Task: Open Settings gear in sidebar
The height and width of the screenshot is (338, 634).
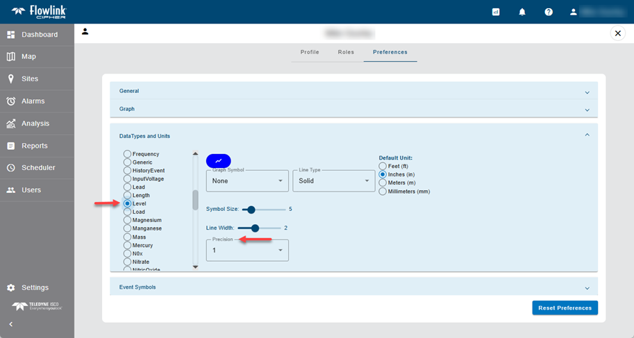Action: [11, 287]
